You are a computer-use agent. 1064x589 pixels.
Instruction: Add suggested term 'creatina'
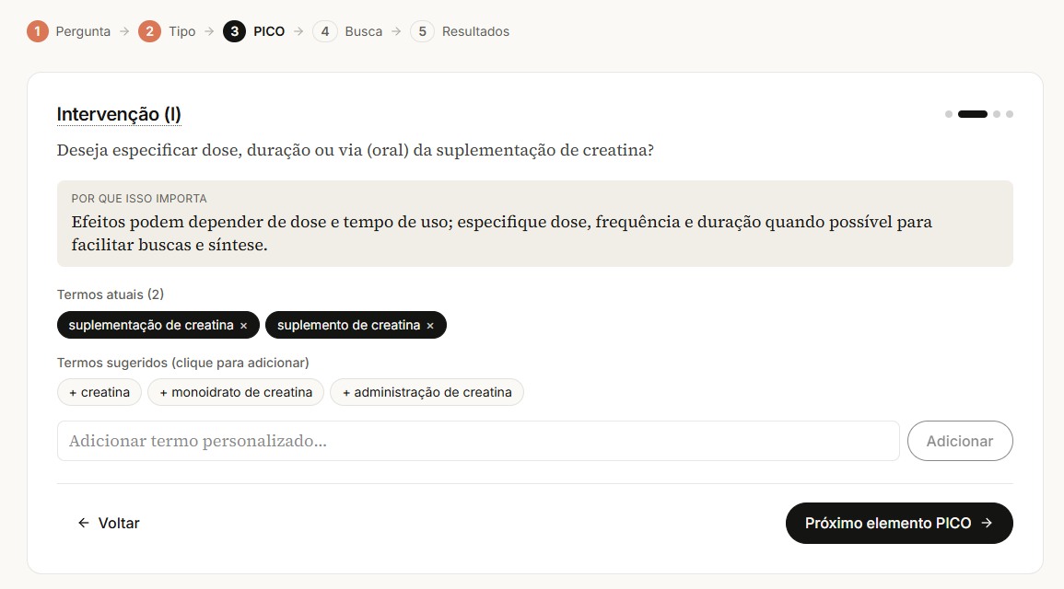point(99,392)
